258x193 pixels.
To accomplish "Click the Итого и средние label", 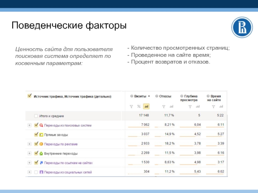I will tap(52, 116).
